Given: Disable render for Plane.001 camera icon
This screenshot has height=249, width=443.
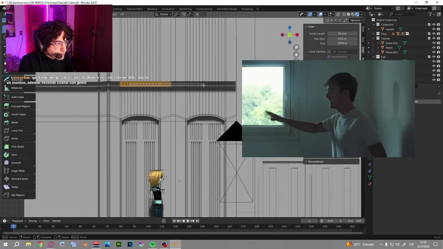Looking at the screenshot, I should (x=439, y=52).
